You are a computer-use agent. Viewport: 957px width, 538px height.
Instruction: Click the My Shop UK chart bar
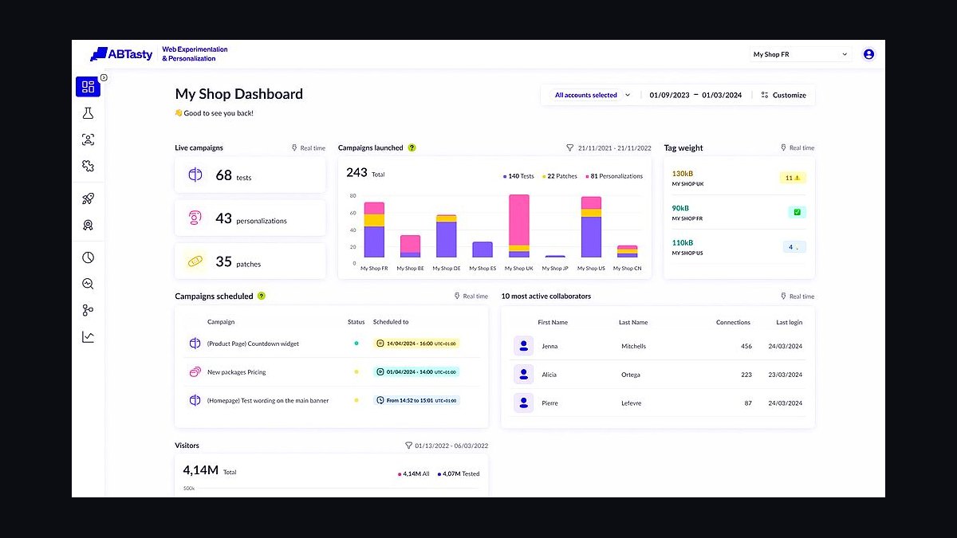point(519,226)
